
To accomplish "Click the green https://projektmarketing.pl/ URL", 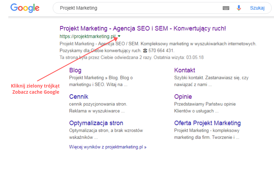I will [x=88, y=37].
